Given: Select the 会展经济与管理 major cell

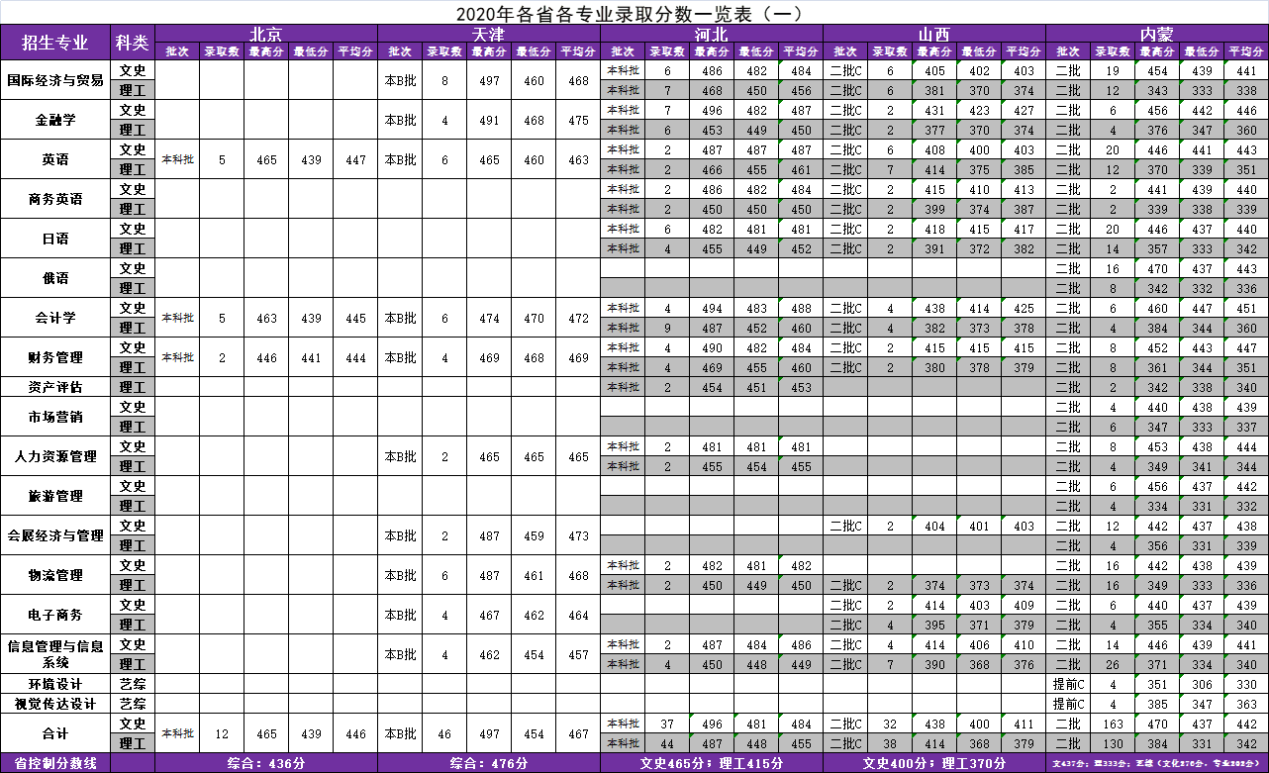Looking at the screenshot, I should (x=55, y=535).
